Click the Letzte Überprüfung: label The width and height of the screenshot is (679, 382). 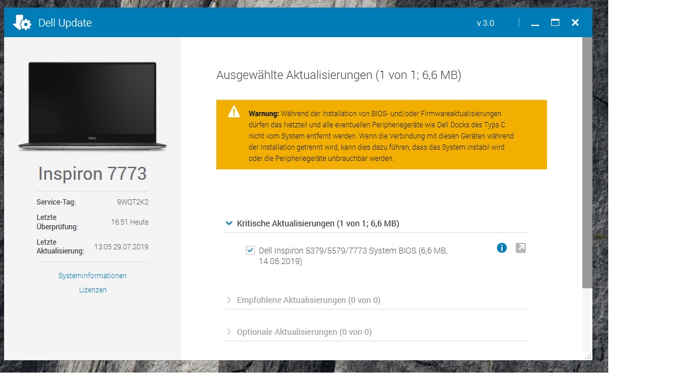pyautogui.click(x=57, y=222)
